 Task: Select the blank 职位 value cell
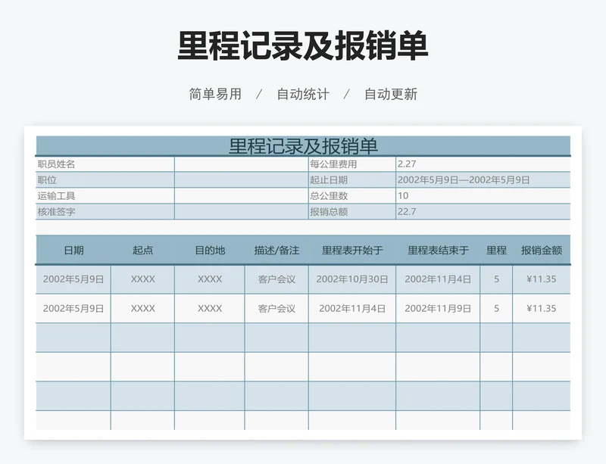pyautogui.click(x=240, y=180)
